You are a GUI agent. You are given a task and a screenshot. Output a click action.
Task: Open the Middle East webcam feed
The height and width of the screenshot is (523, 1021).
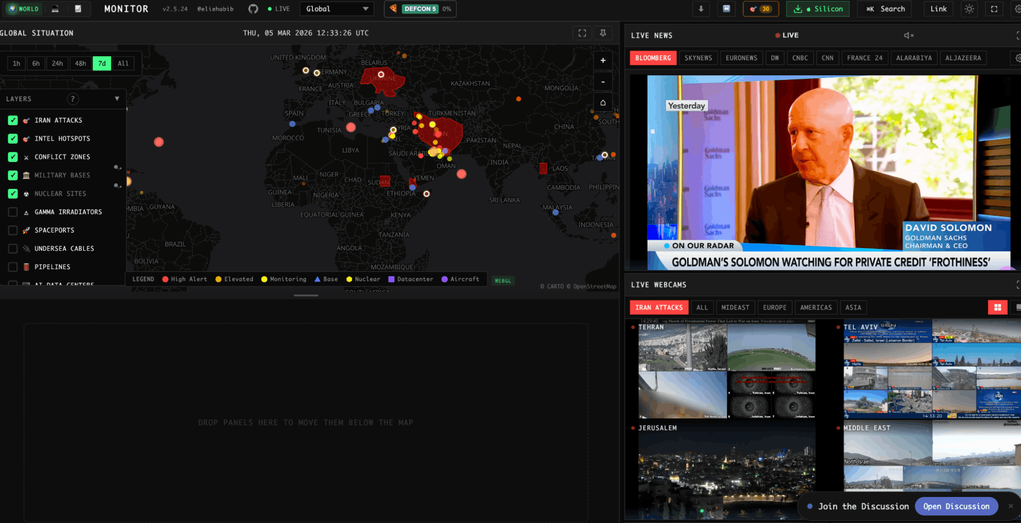click(x=932, y=457)
